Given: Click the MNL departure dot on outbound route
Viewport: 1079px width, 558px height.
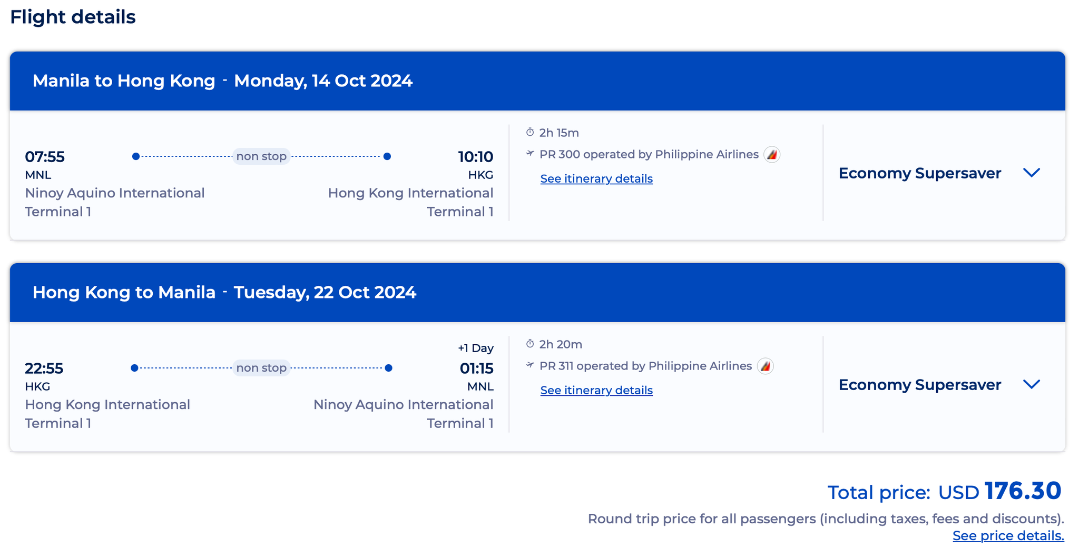Looking at the screenshot, I should tap(136, 156).
